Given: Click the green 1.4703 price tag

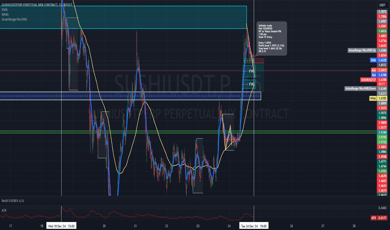Looking at the screenshot, I should coord(382,171).
